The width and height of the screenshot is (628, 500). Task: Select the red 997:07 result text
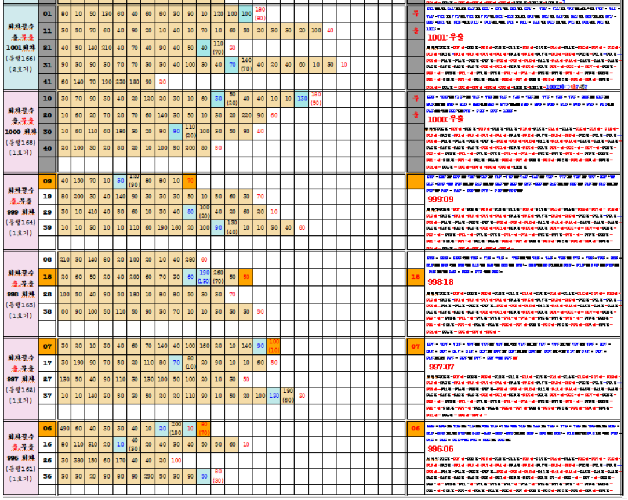(x=442, y=367)
